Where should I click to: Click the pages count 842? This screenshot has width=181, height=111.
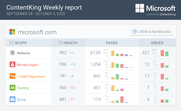click(97, 76)
